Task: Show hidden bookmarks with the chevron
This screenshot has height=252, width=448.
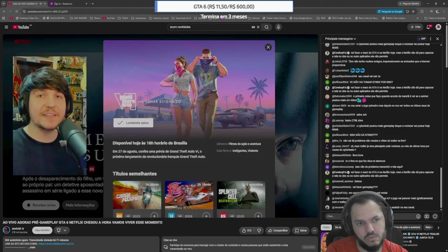Action: pos(417,18)
